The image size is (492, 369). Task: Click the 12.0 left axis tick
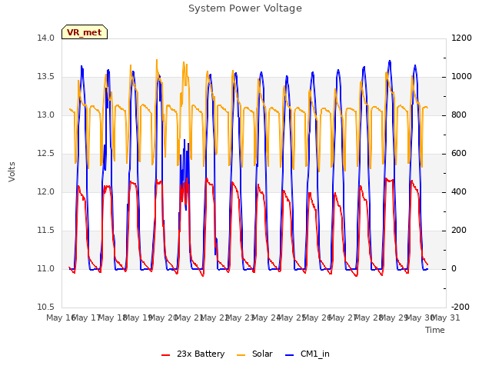pos(45,191)
